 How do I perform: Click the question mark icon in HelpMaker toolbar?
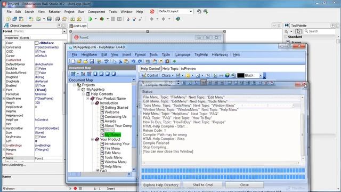point(161,61)
